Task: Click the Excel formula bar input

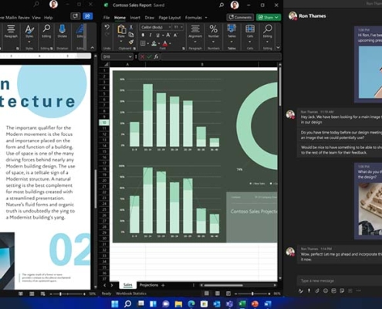Action: click(221, 56)
